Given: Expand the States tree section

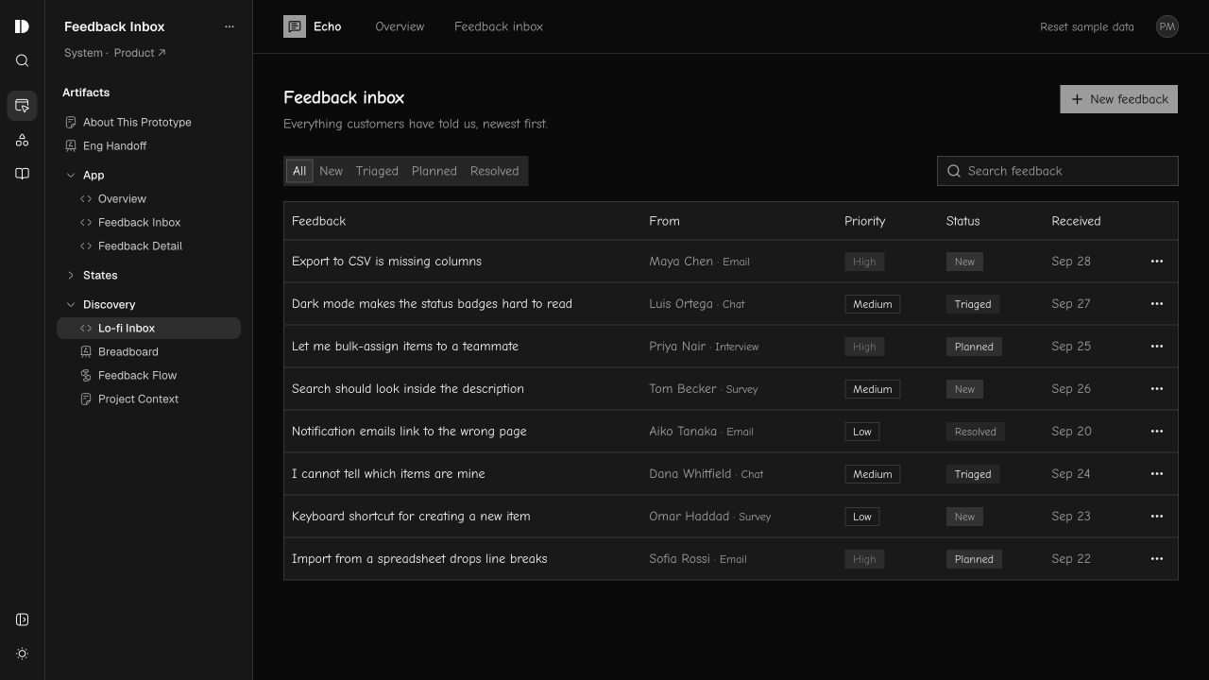Looking at the screenshot, I should tap(71, 276).
